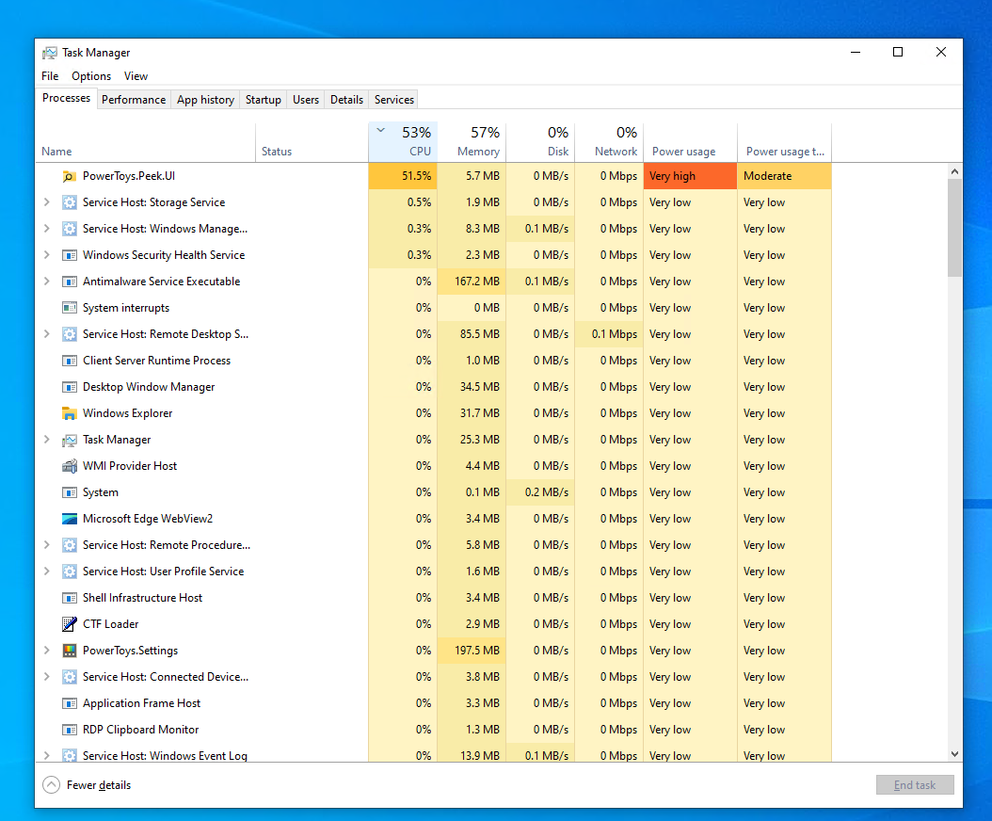
Task: Click the End task button
Action: point(914,784)
